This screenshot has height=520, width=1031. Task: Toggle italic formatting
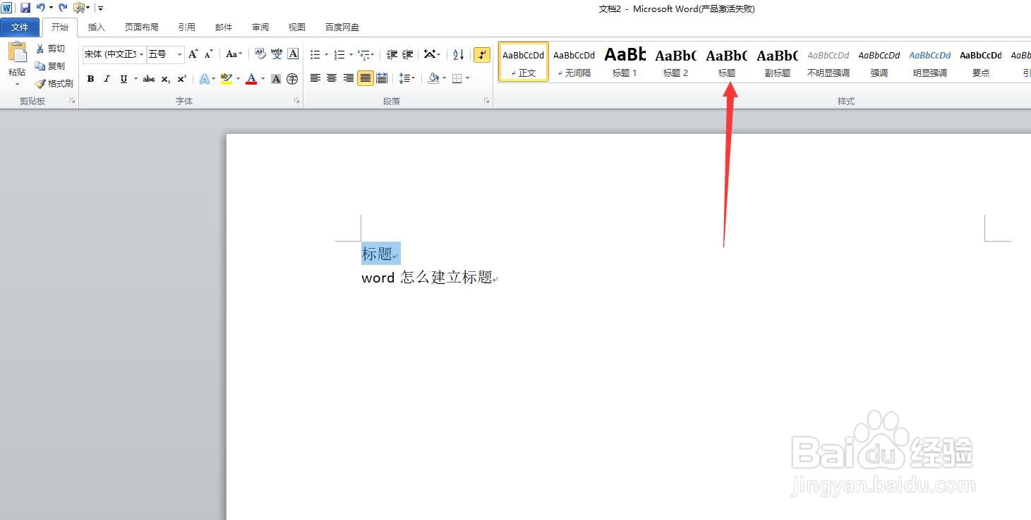pos(107,79)
